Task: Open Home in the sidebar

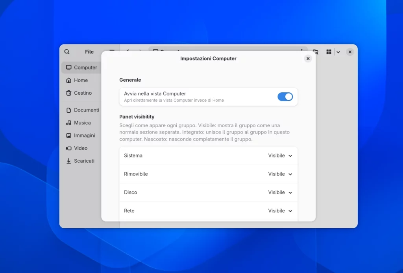Action: [x=81, y=80]
